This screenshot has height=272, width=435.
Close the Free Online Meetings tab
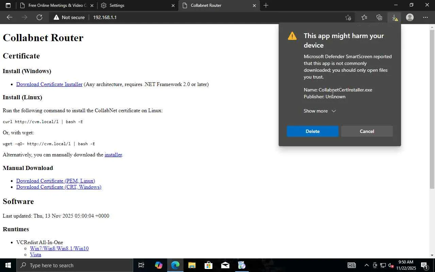point(92,5)
